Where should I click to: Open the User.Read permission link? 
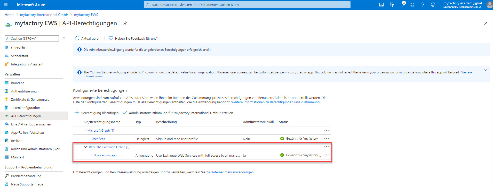point(98,139)
